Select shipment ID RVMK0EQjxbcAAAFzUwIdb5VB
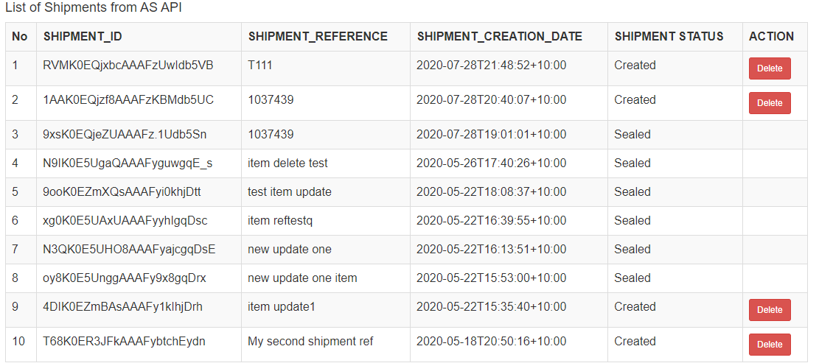This screenshot has width=819, height=363. coord(128,66)
